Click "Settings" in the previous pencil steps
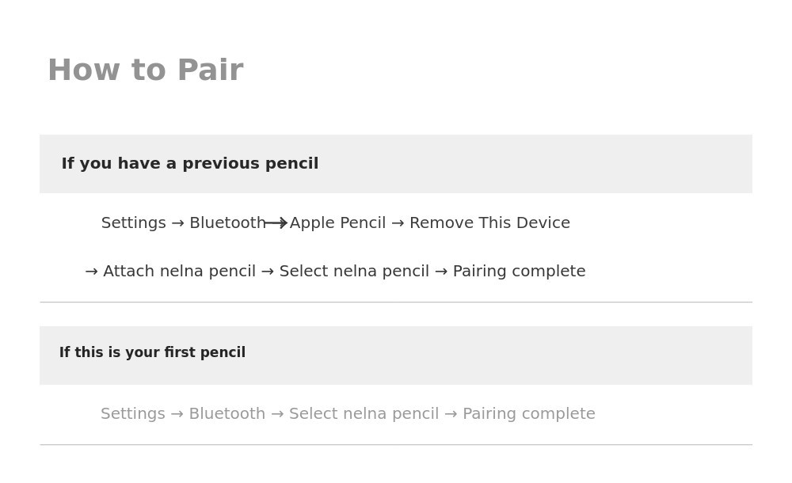The image size is (792, 483). click(134, 223)
